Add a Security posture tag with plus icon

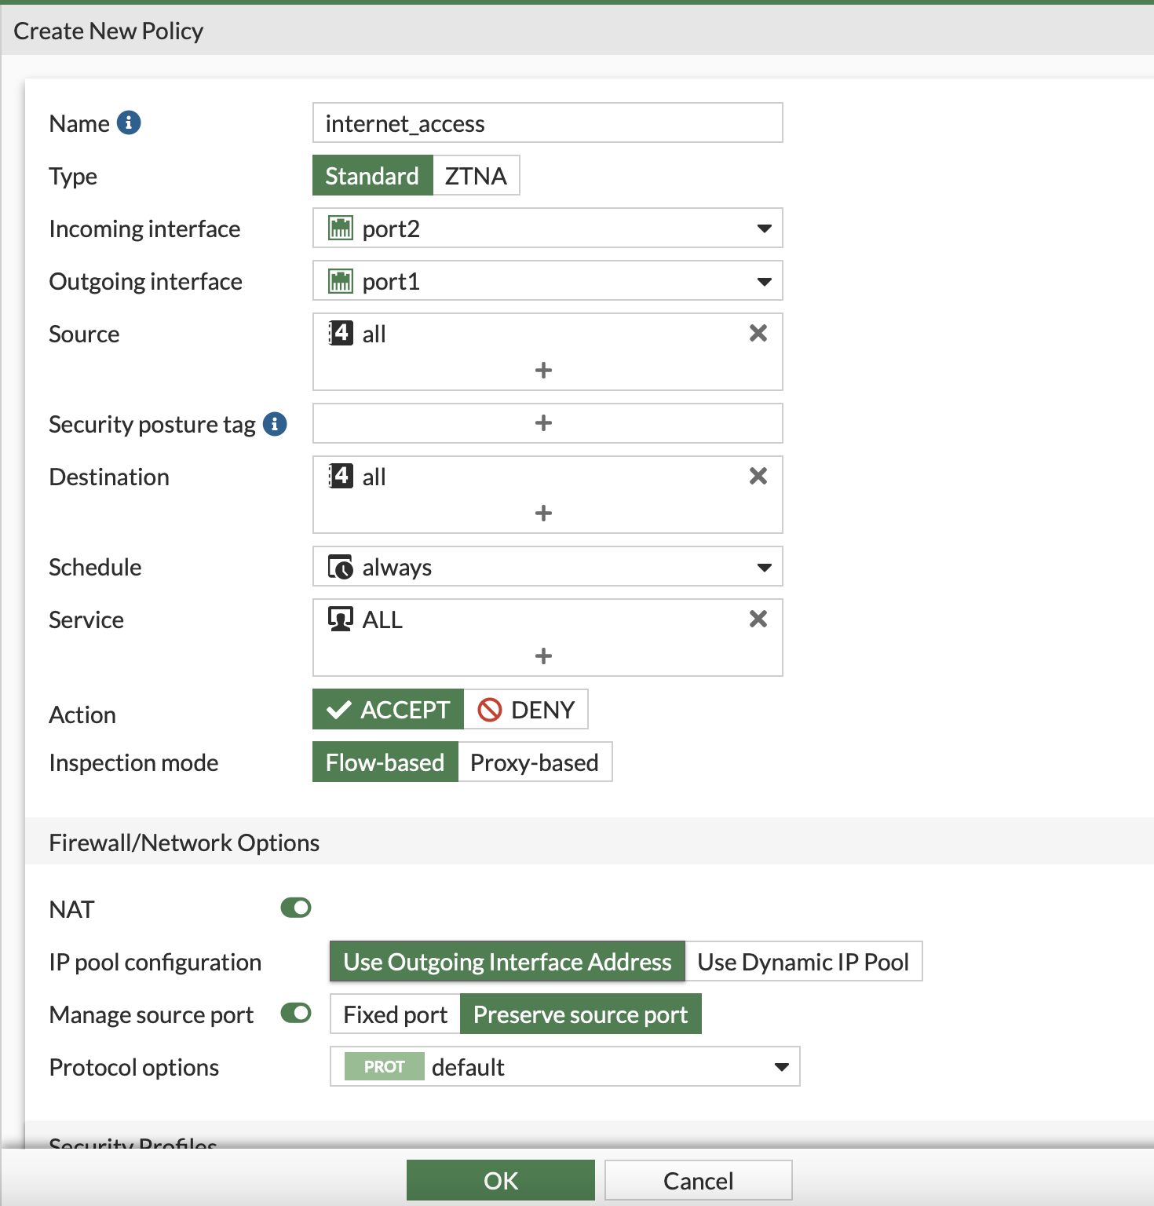[543, 423]
